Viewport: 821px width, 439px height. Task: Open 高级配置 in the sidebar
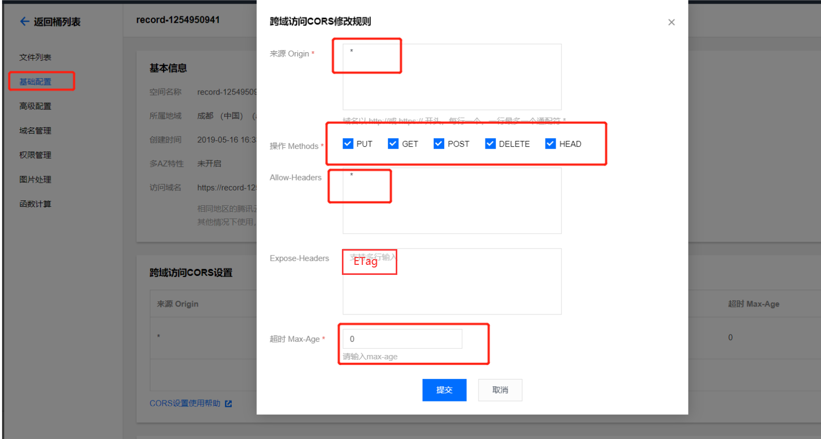[x=35, y=106]
